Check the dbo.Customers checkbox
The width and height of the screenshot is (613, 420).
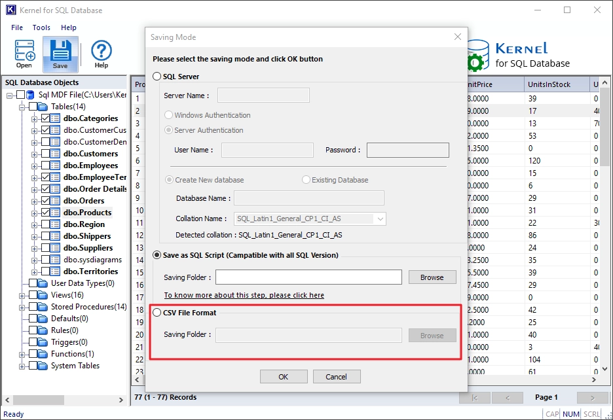tap(45, 154)
